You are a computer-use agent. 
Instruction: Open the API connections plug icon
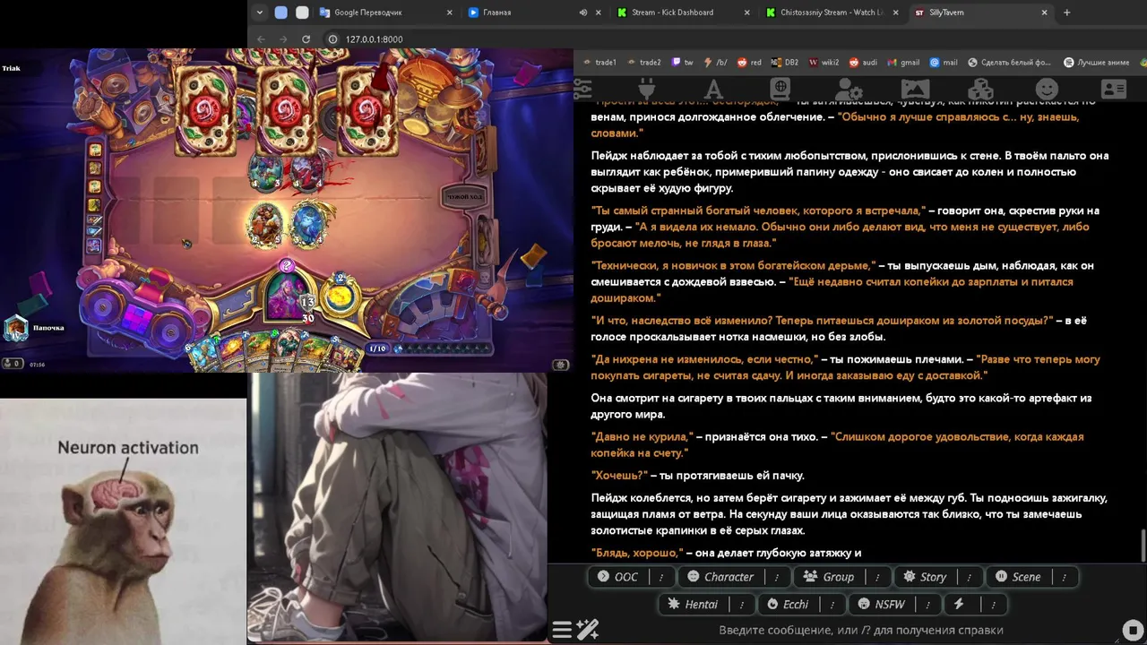pos(646,89)
